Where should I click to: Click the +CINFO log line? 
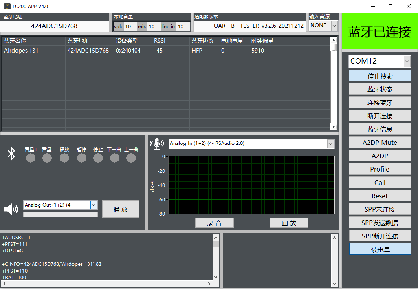(52, 264)
